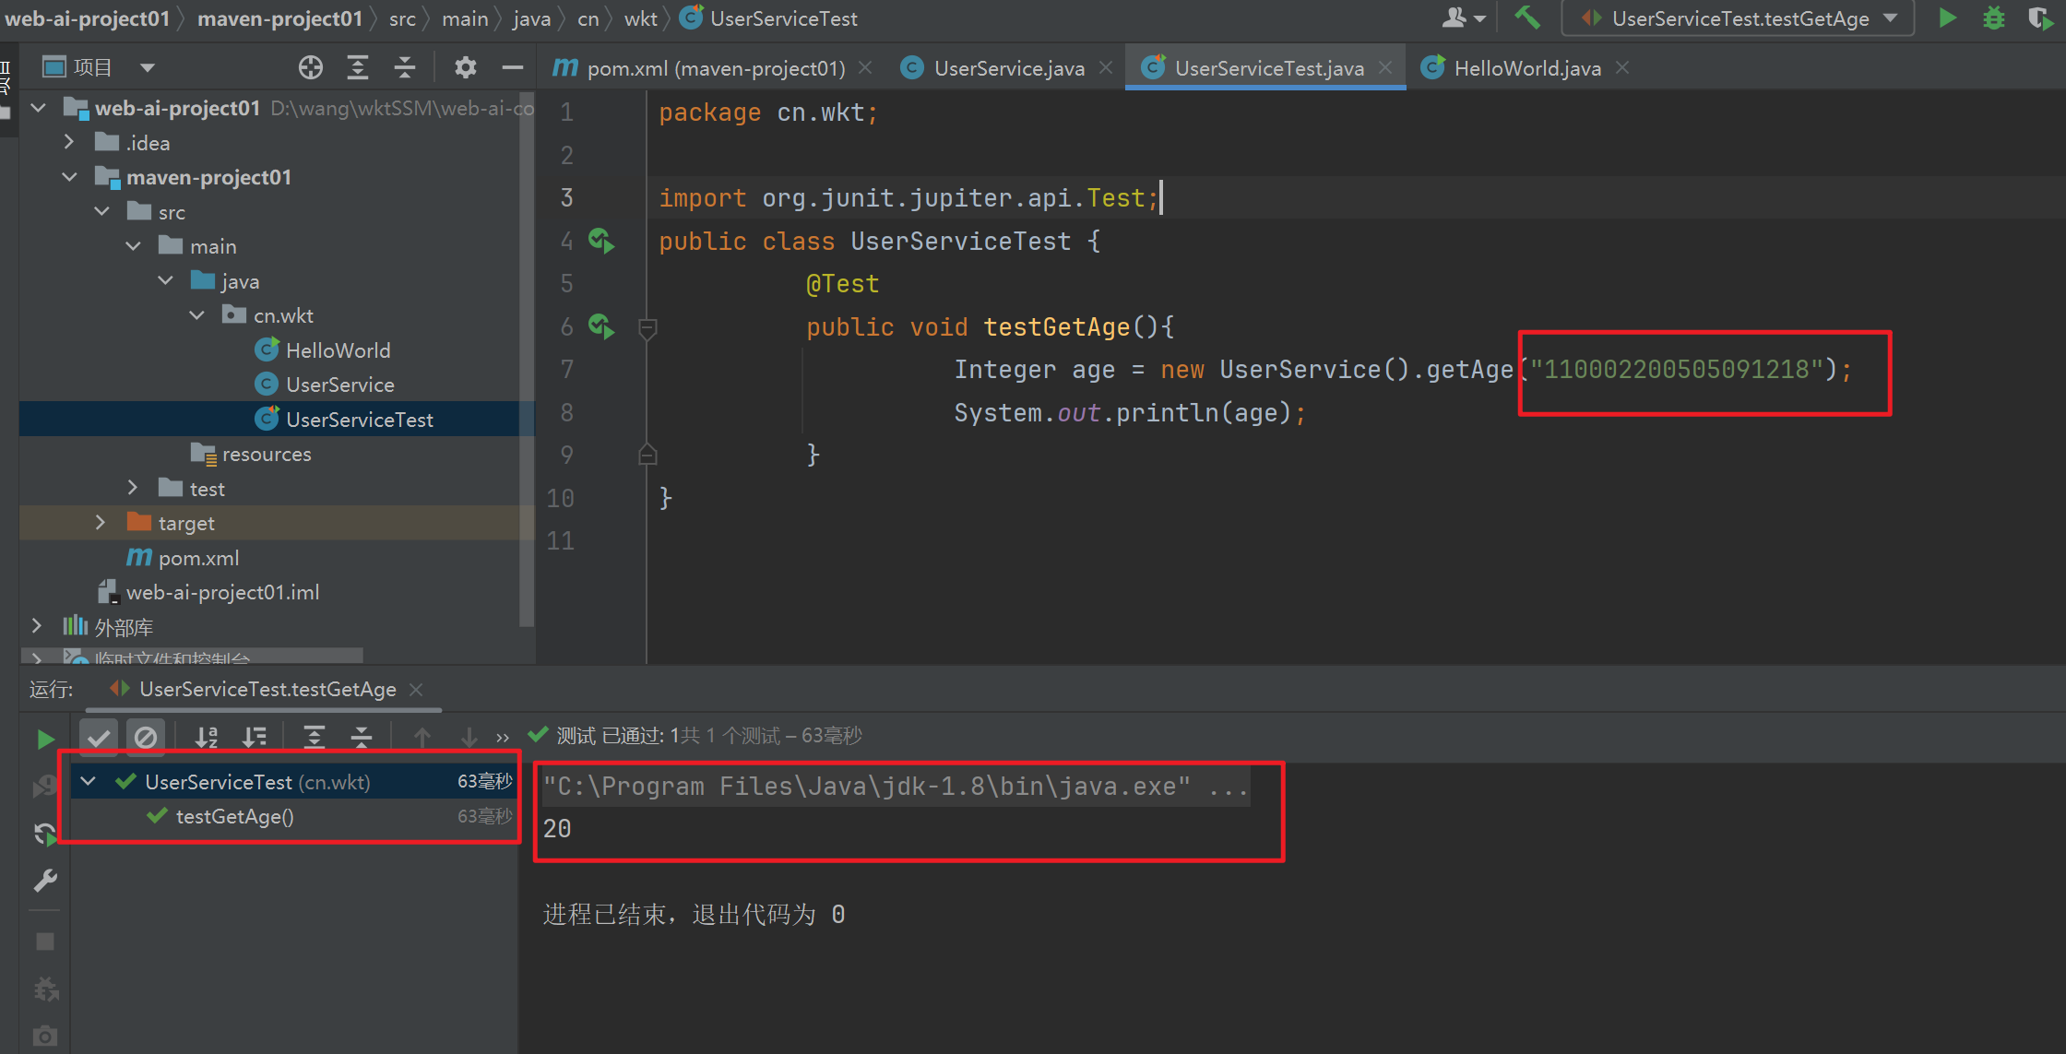
Task: Click the green Run button in top toolbar
Action: [x=1947, y=18]
